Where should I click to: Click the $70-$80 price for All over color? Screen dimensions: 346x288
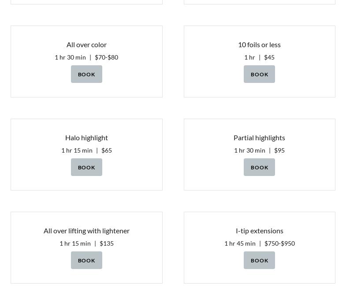(106, 57)
